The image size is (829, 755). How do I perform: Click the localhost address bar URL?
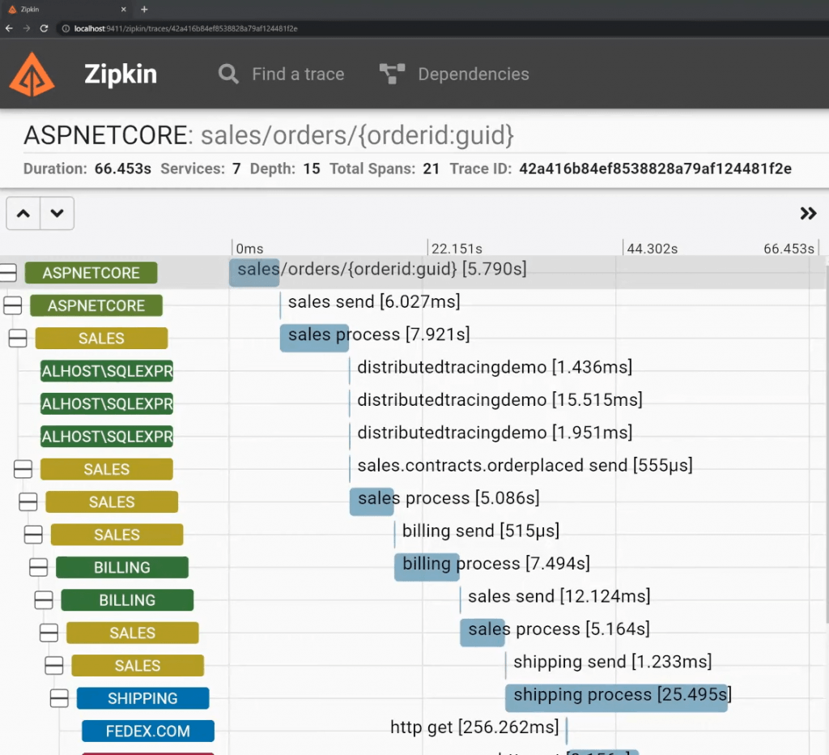pyautogui.click(x=185, y=28)
